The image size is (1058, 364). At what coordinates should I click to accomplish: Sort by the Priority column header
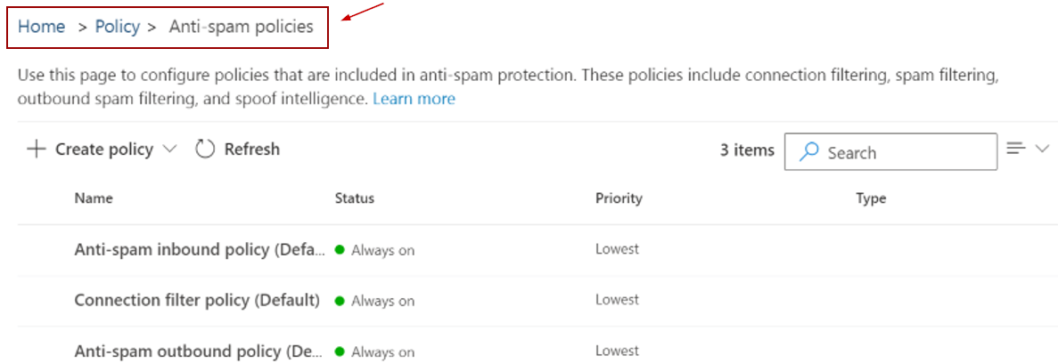(x=619, y=198)
